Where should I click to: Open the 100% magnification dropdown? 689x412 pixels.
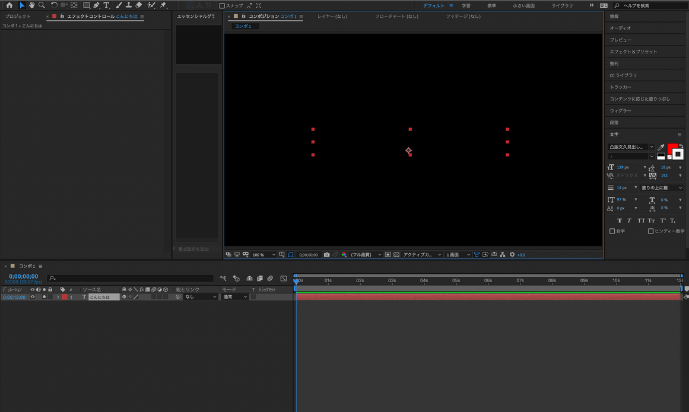[263, 254]
